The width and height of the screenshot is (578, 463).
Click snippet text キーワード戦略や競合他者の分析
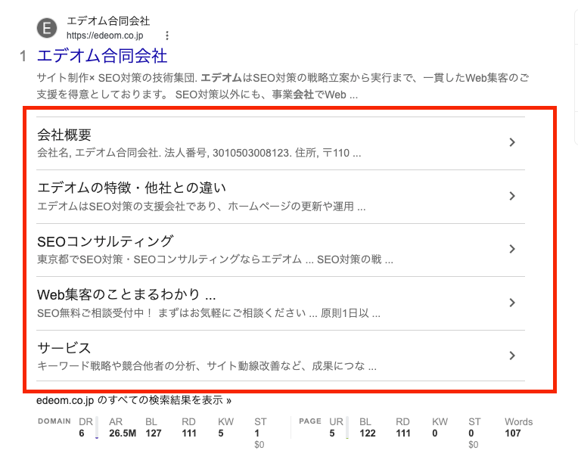click(207, 365)
